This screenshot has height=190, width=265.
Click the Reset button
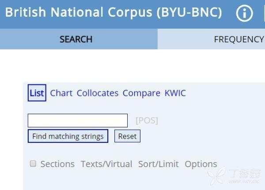coord(127,136)
